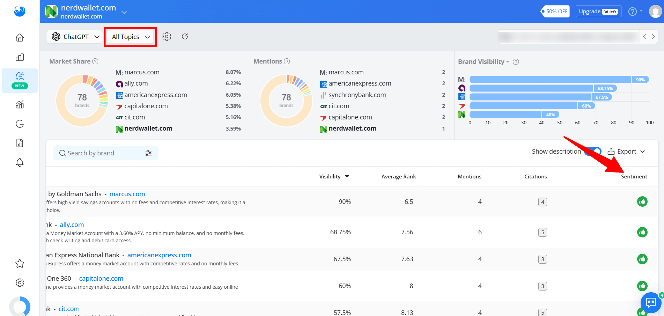Open the user profile avatar
This screenshot has height=316, width=664.
(x=655, y=12)
